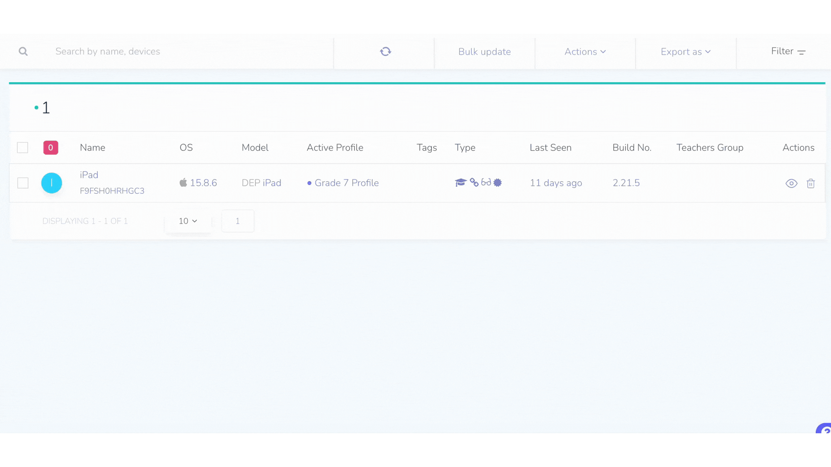Click the cyan iPad avatar circle
This screenshot has height=467, width=831.
(x=52, y=183)
